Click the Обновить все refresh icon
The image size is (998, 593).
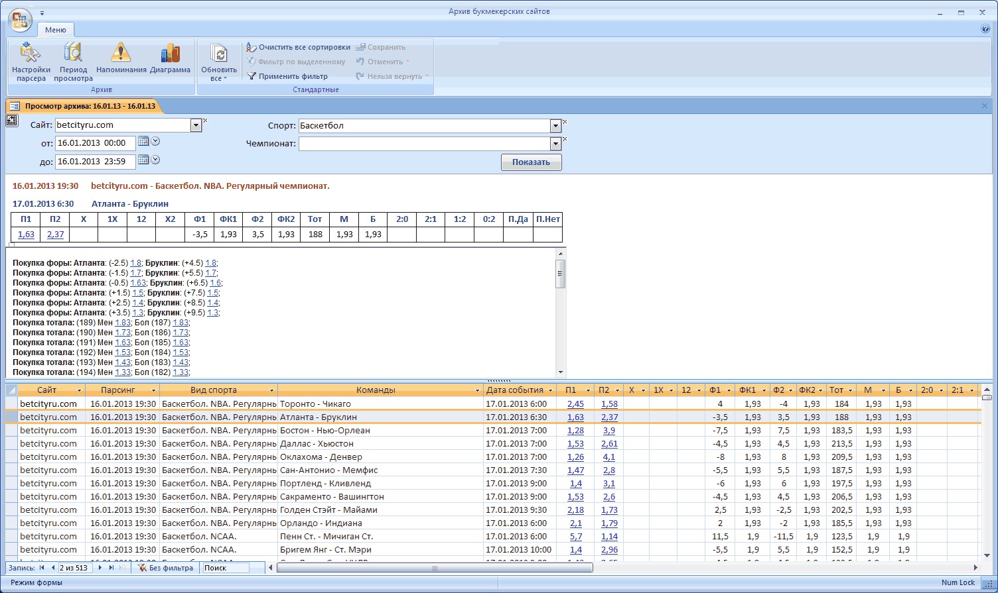[x=219, y=54]
